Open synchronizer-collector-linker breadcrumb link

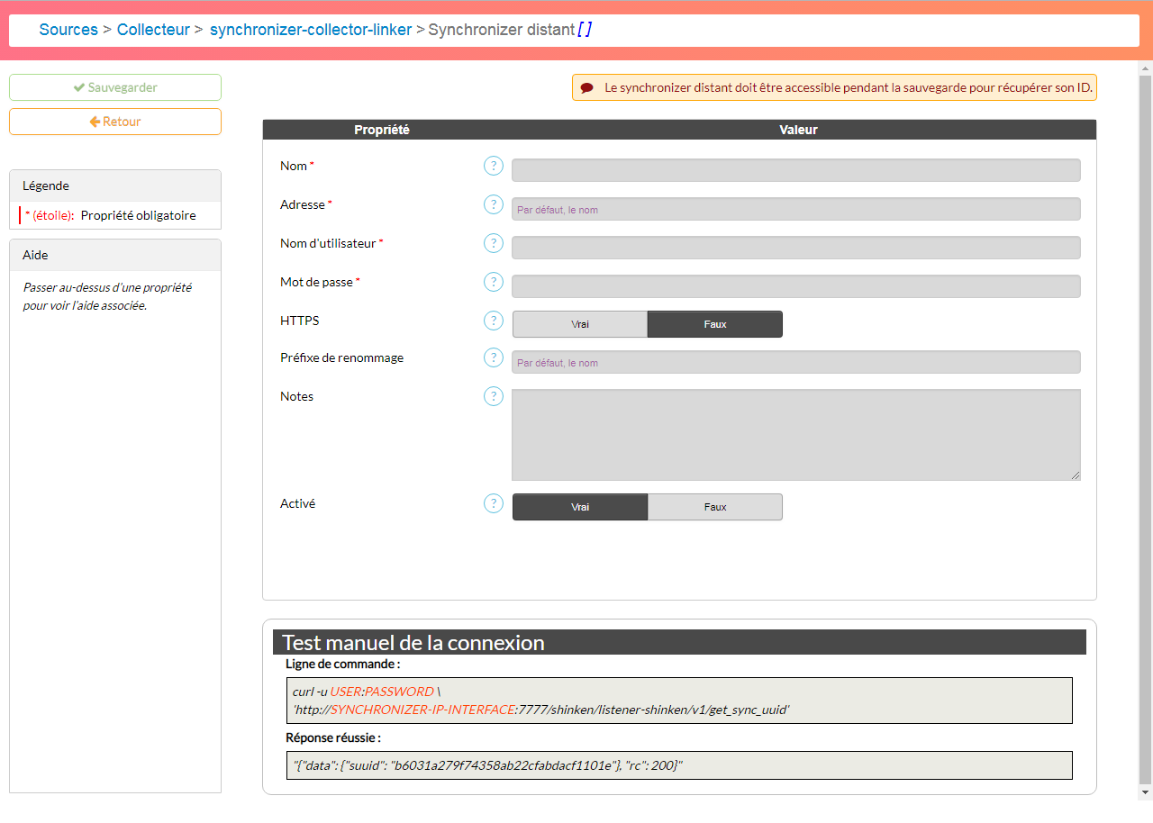point(311,30)
